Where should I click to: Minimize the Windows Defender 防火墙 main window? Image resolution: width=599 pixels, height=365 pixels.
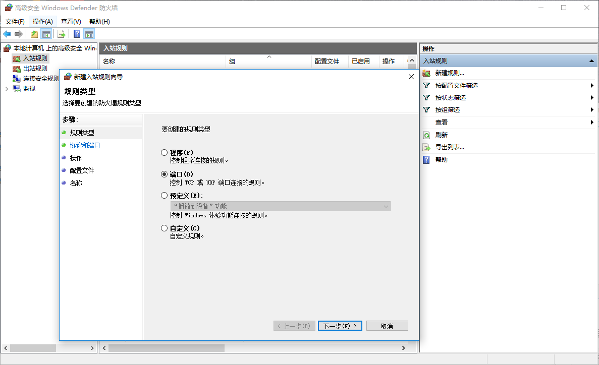(541, 8)
